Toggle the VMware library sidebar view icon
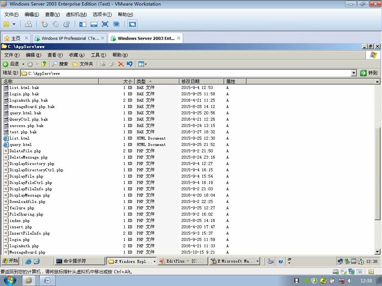382x286 pixels. tap(82, 24)
